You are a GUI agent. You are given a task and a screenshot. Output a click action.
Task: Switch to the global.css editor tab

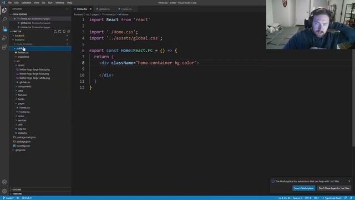click(x=105, y=9)
